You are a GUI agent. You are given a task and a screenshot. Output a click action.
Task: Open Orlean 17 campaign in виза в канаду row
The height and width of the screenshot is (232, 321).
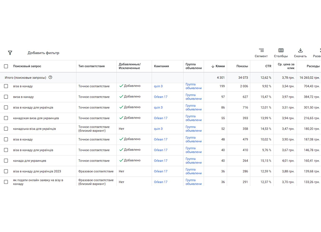(x=161, y=97)
